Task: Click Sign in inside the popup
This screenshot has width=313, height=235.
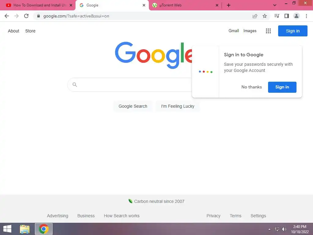Action: pos(282,87)
